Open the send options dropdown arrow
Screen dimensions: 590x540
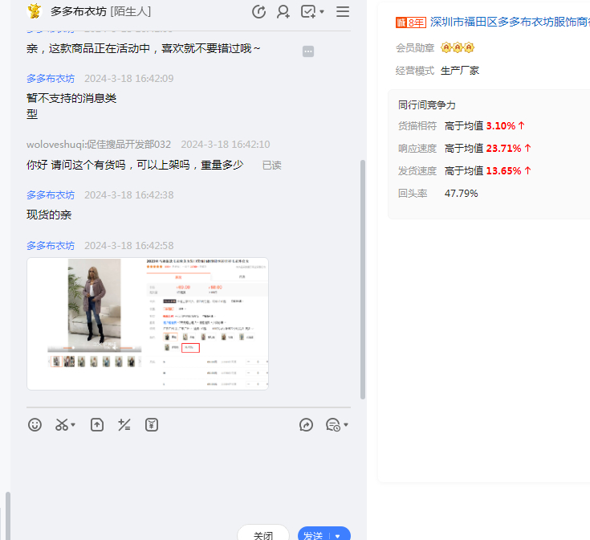click(x=338, y=535)
